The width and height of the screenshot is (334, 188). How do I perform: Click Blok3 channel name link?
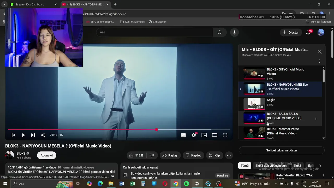click(21, 153)
